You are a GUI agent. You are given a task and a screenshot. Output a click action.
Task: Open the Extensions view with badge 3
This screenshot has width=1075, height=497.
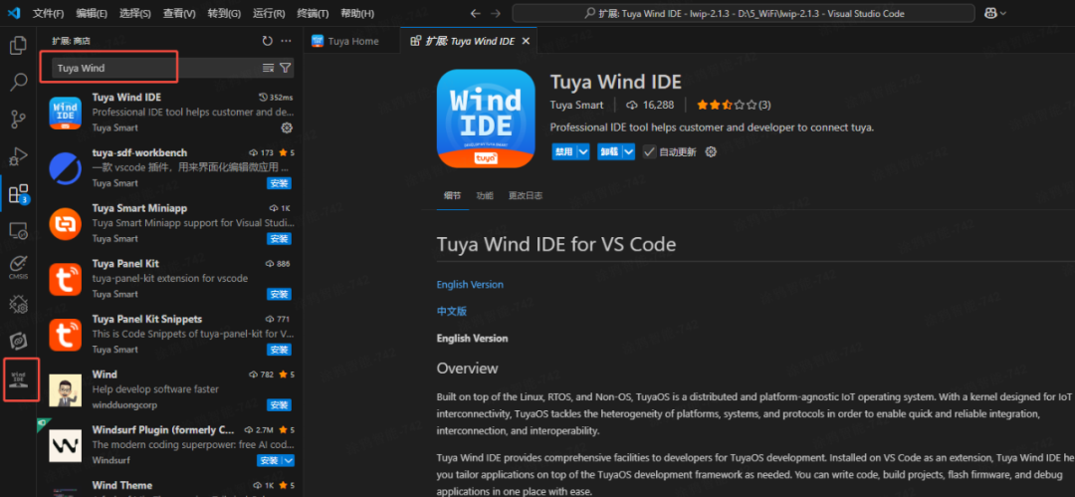click(18, 194)
